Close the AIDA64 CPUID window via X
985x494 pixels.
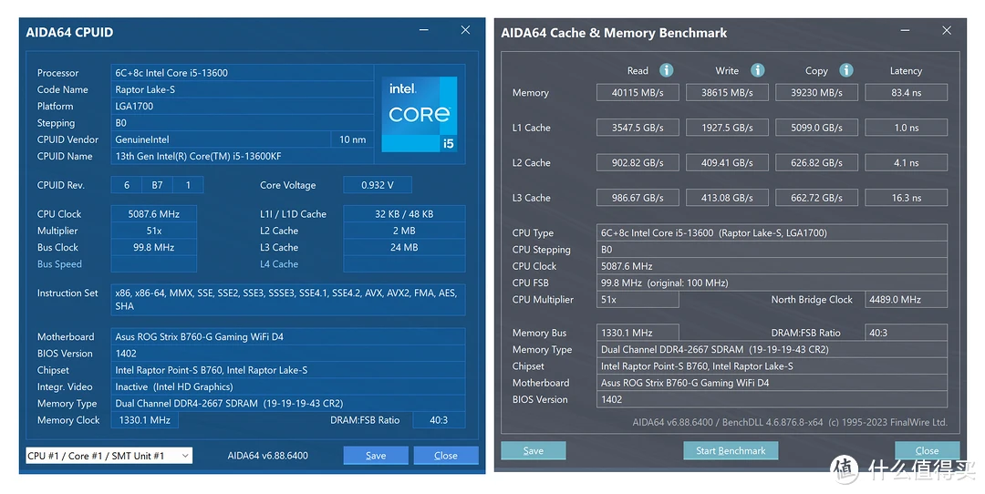coord(465,31)
